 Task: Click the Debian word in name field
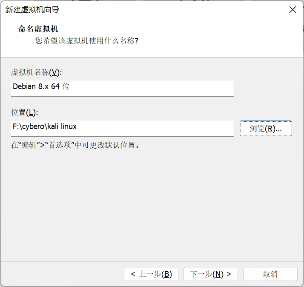(x=25, y=87)
